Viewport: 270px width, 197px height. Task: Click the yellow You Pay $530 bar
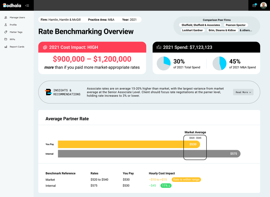click(x=129, y=144)
